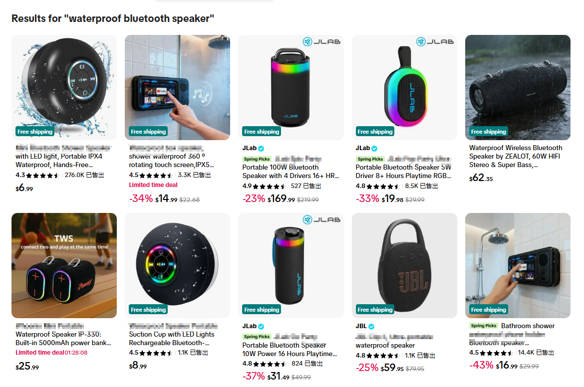Click Free shipping badge on ZEALOT speaker image

(489, 132)
